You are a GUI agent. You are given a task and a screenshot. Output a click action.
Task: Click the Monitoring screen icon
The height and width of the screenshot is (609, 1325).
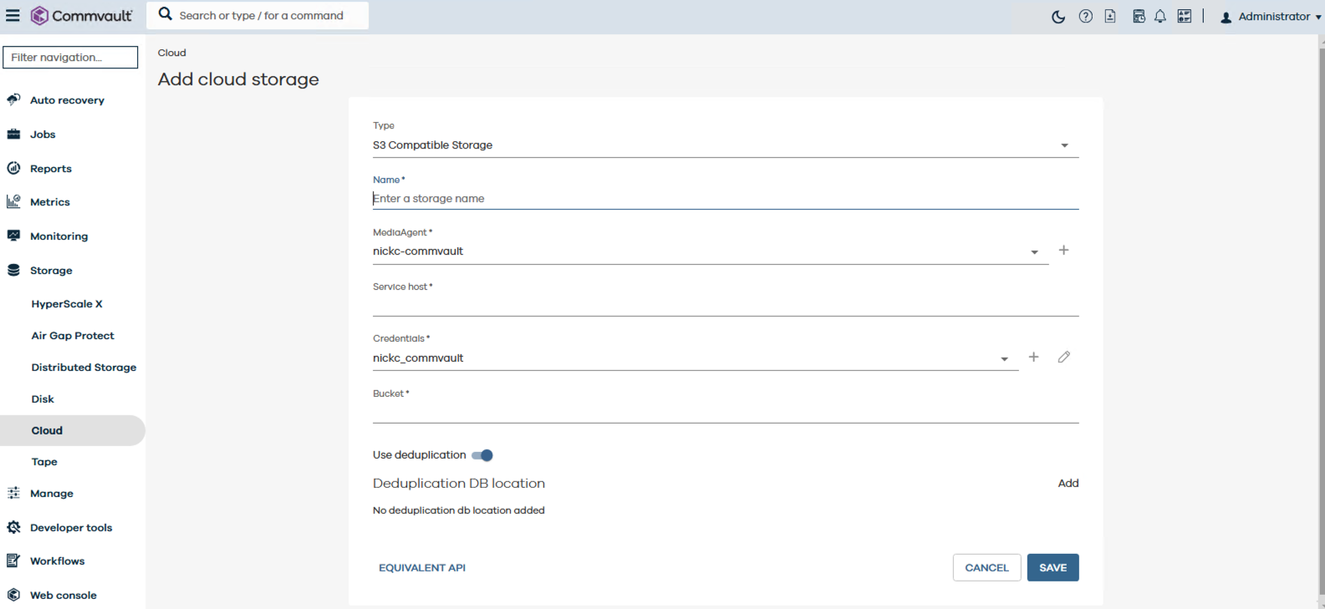tap(13, 236)
